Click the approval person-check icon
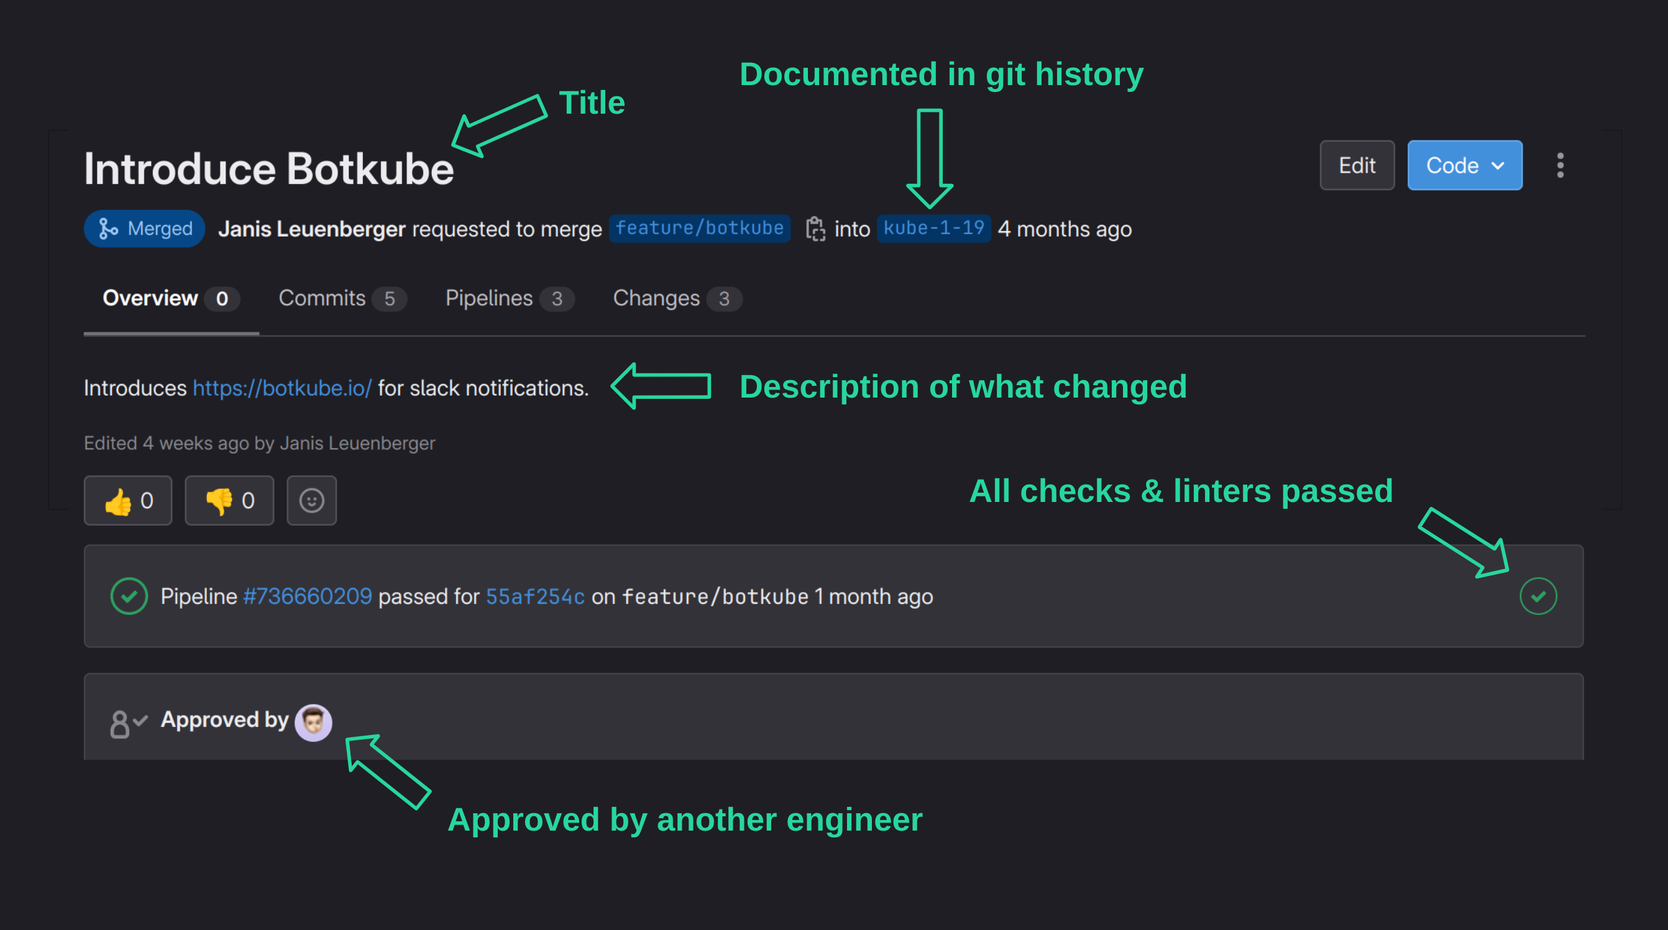1668x930 pixels. (128, 724)
